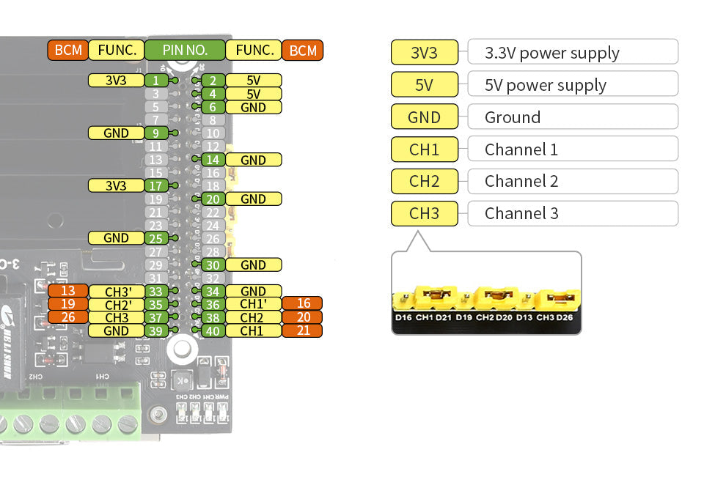Click the CH1' function label at pin 36
Viewport: 704px width, 477px height.
tap(253, 303)
